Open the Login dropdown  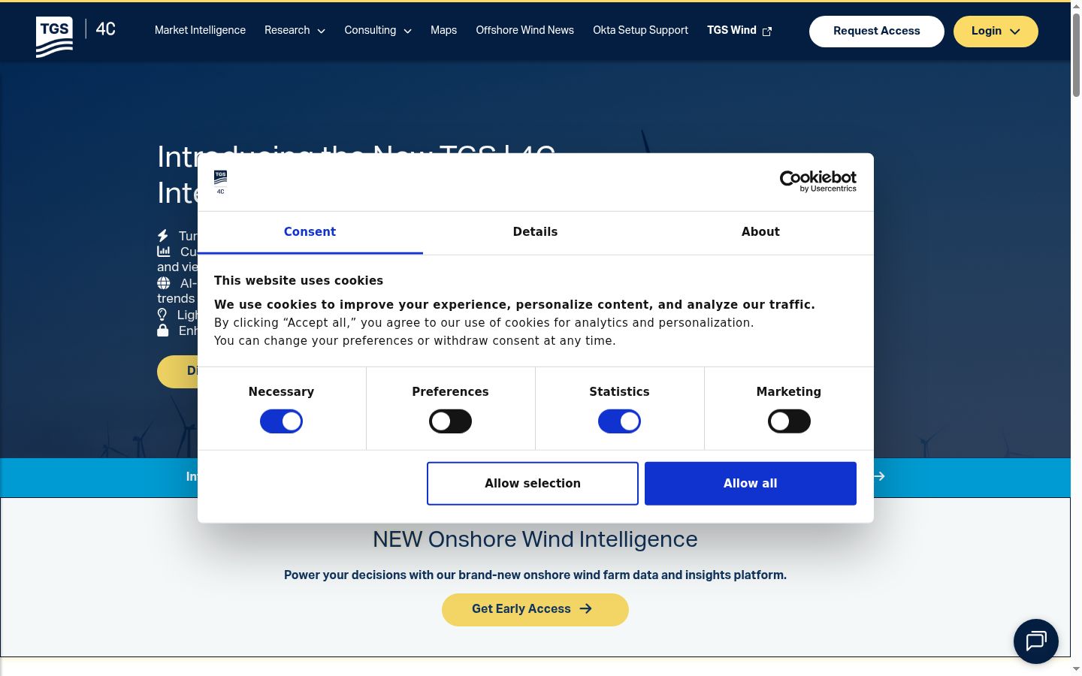(996, 32)
